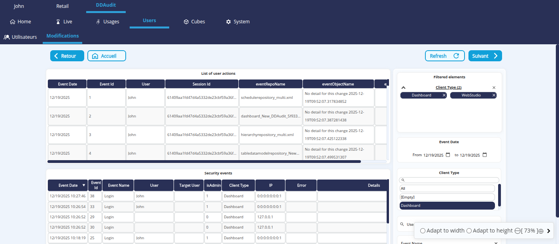This screenshot has height=244, width=559.
Task: Click the Home house icon in navigation
Action: [x=13, y=22]
